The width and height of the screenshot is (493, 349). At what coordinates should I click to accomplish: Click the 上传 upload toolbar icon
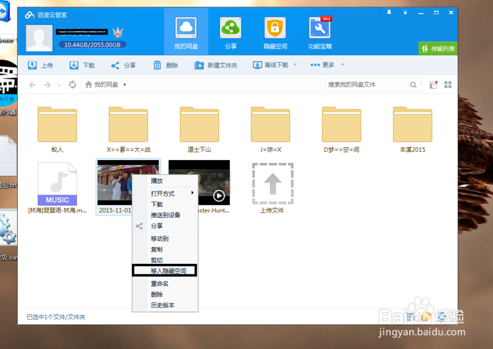coord(40,65)
